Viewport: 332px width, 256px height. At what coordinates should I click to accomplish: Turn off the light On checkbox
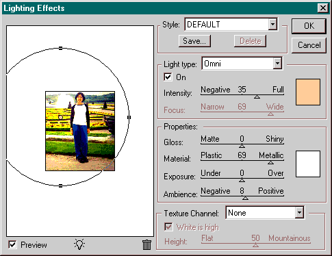click(x=168, y=77)
